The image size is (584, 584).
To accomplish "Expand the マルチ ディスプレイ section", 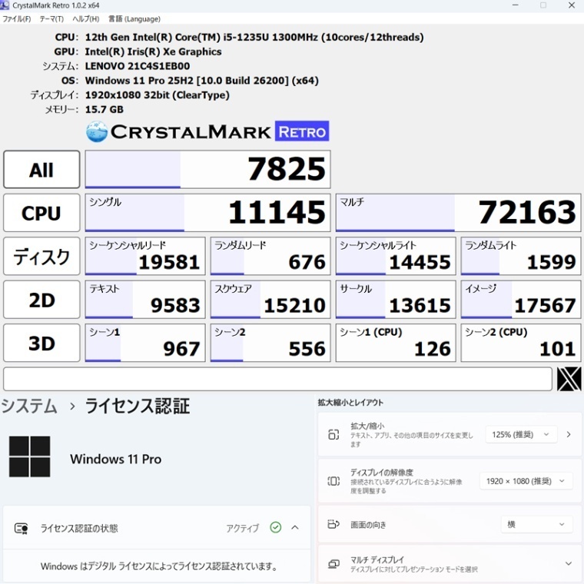I will [569, 563].
